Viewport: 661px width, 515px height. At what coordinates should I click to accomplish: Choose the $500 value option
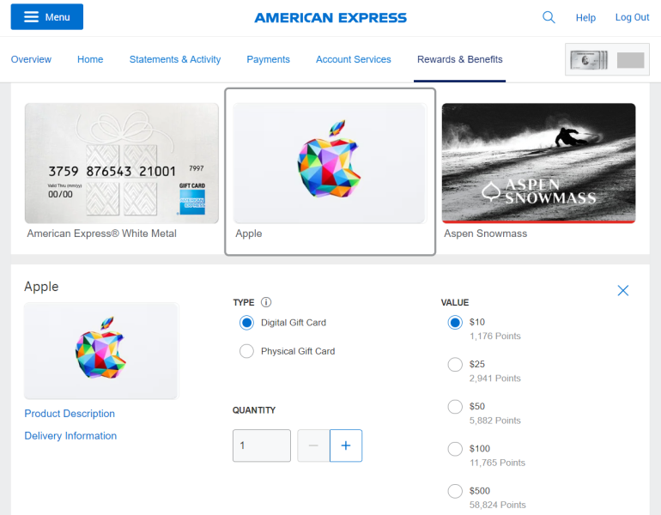pos(455,491)
